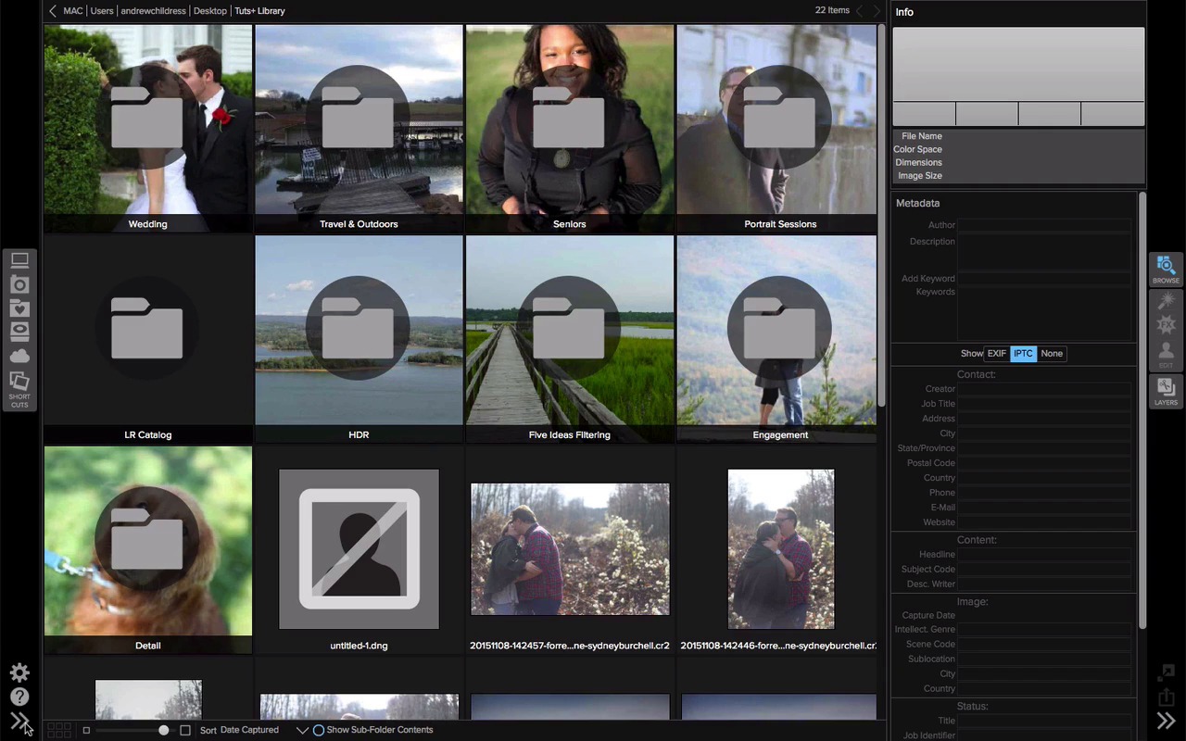Open the Engagement folder
The width and height of the screenshot is (1186, 741).
pos(776,339)
